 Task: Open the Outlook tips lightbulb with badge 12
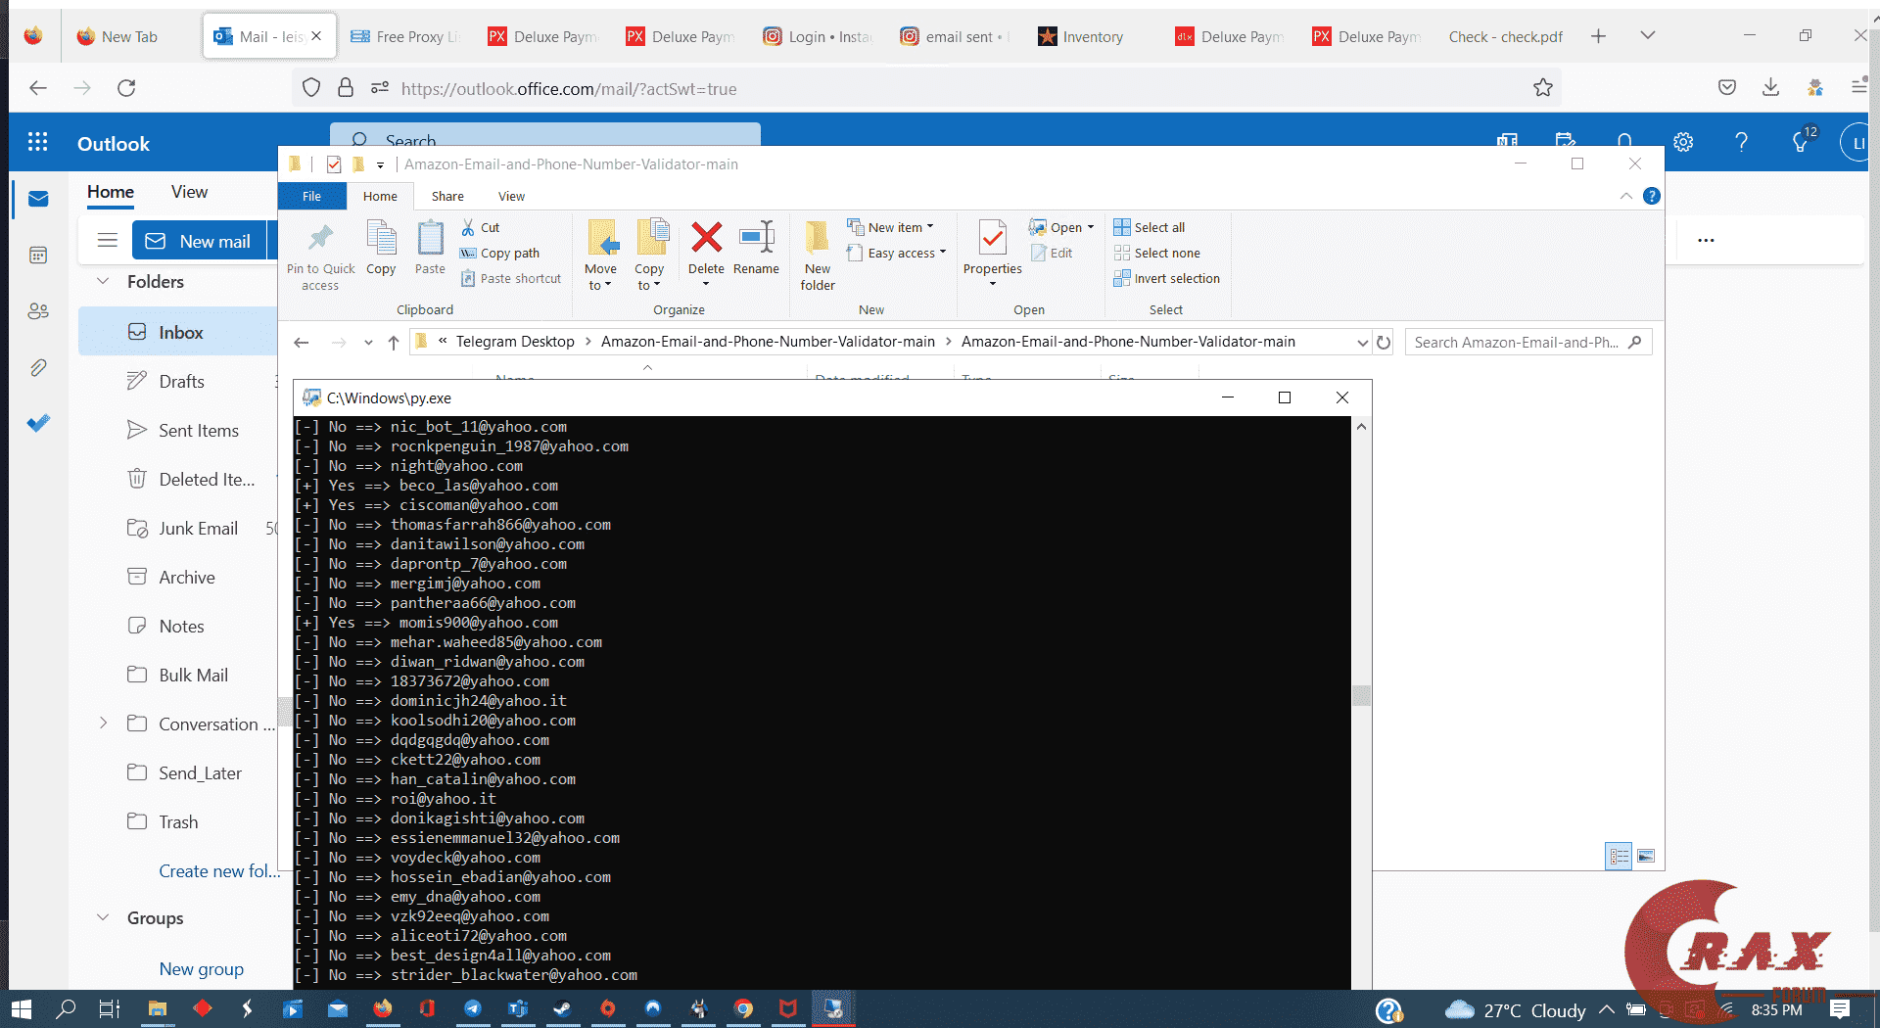(x=1802, y=141)
